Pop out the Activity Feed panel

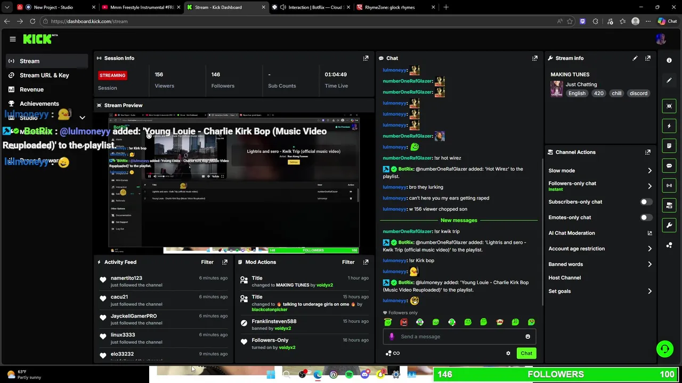click(x=224, y=262)
